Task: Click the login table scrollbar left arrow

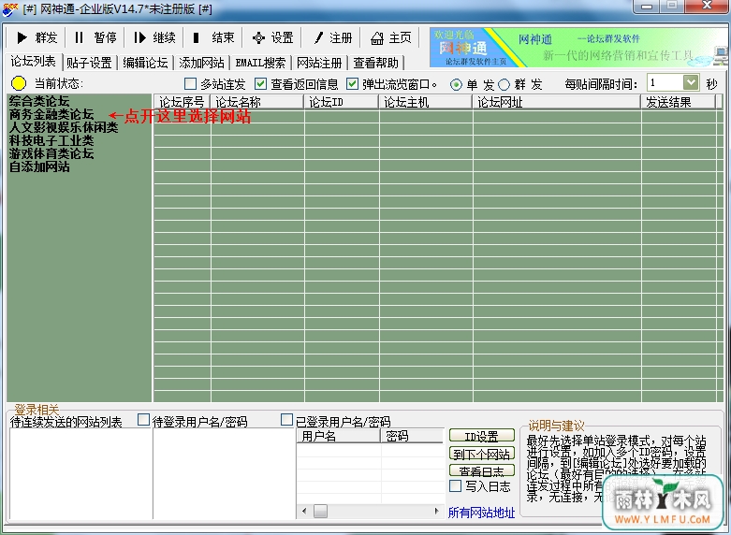Action: 304,512
